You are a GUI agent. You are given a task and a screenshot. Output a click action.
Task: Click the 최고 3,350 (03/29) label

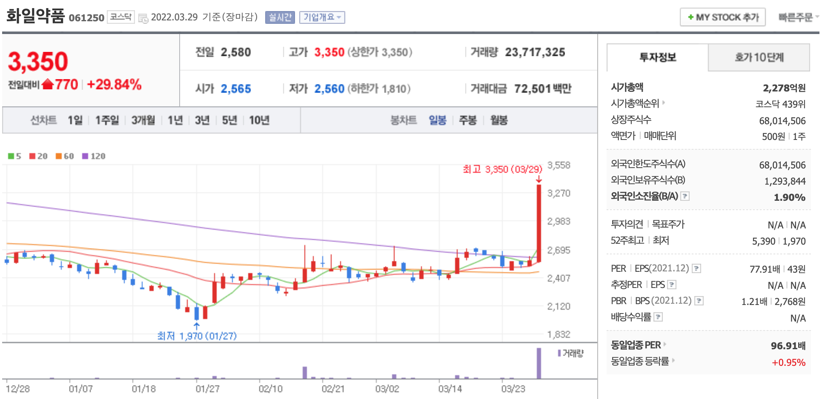coord(503,169)
